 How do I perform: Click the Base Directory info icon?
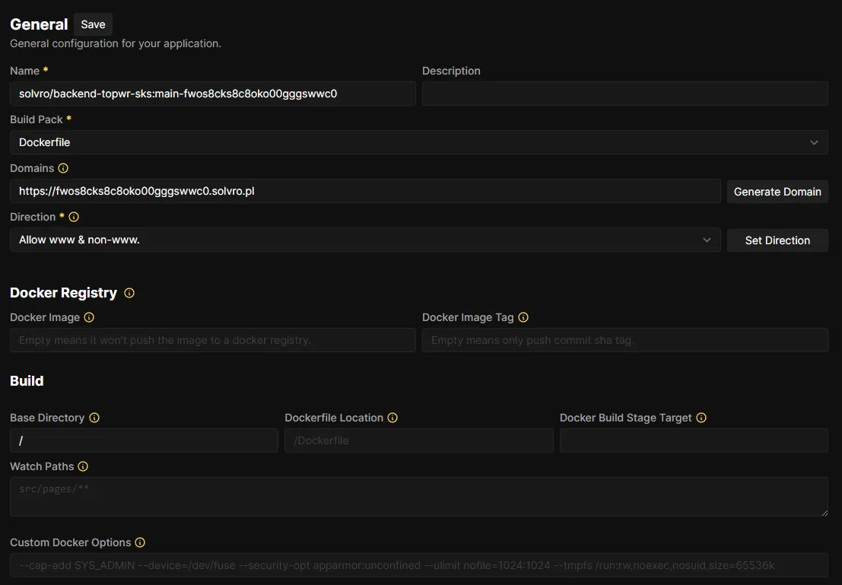pos(94,418)
